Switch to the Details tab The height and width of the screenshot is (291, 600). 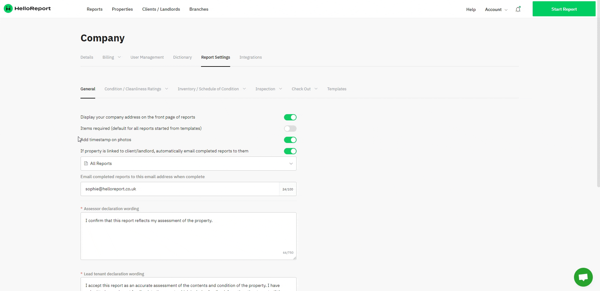pyautogui.click(x=87, y=57)
